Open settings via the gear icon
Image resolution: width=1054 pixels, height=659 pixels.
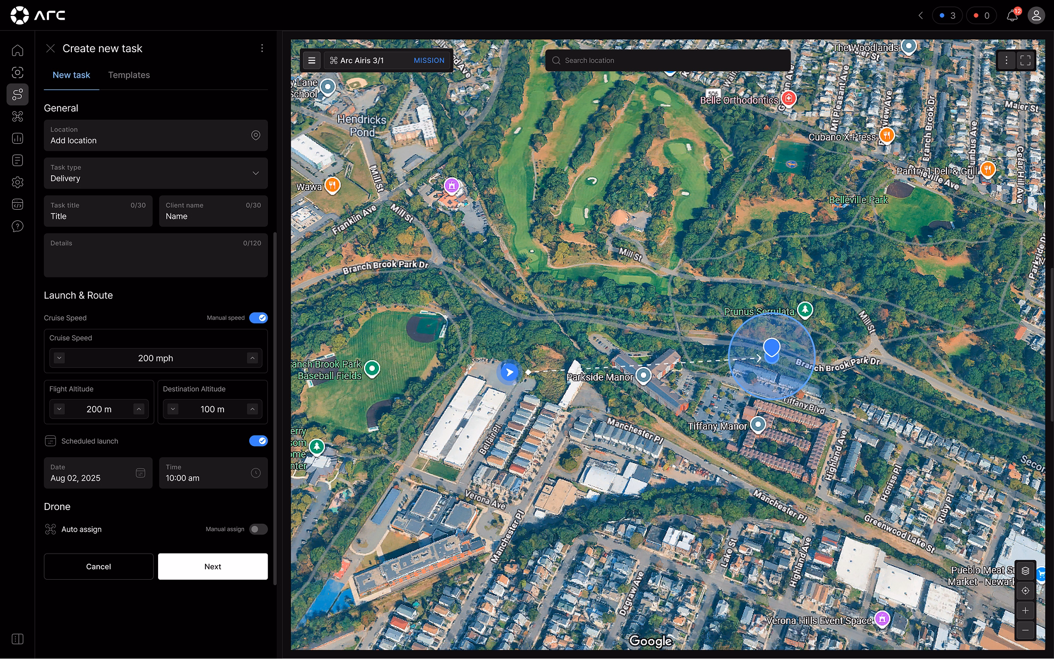click(x=18, y=182)
